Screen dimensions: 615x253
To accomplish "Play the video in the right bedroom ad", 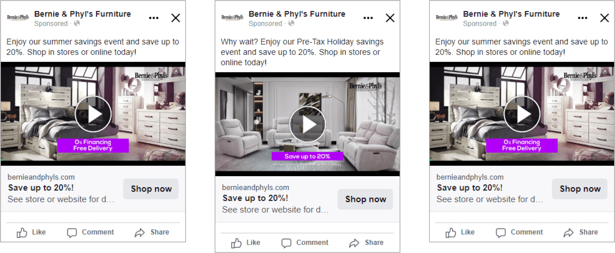I will coord(522,114).
